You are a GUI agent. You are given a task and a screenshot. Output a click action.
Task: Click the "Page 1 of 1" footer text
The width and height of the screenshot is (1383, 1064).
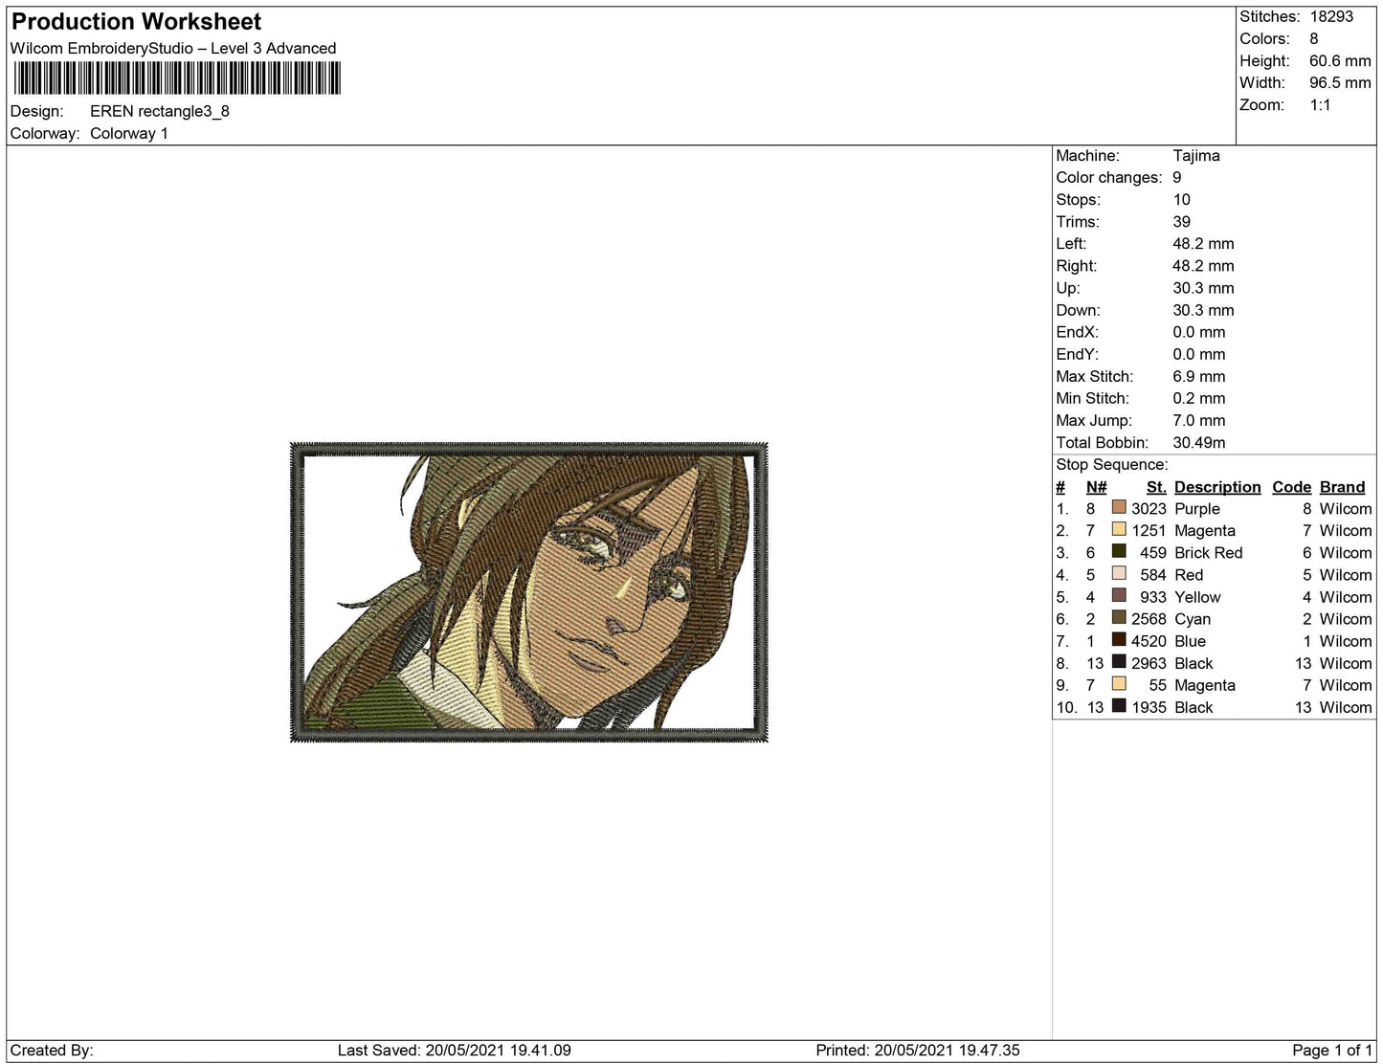pos(1332,1050)
